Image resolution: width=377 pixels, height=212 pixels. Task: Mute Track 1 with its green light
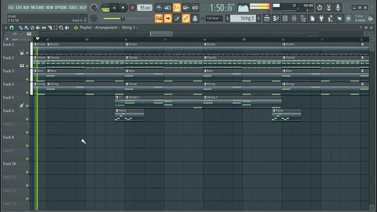click(x=27, y=53)
